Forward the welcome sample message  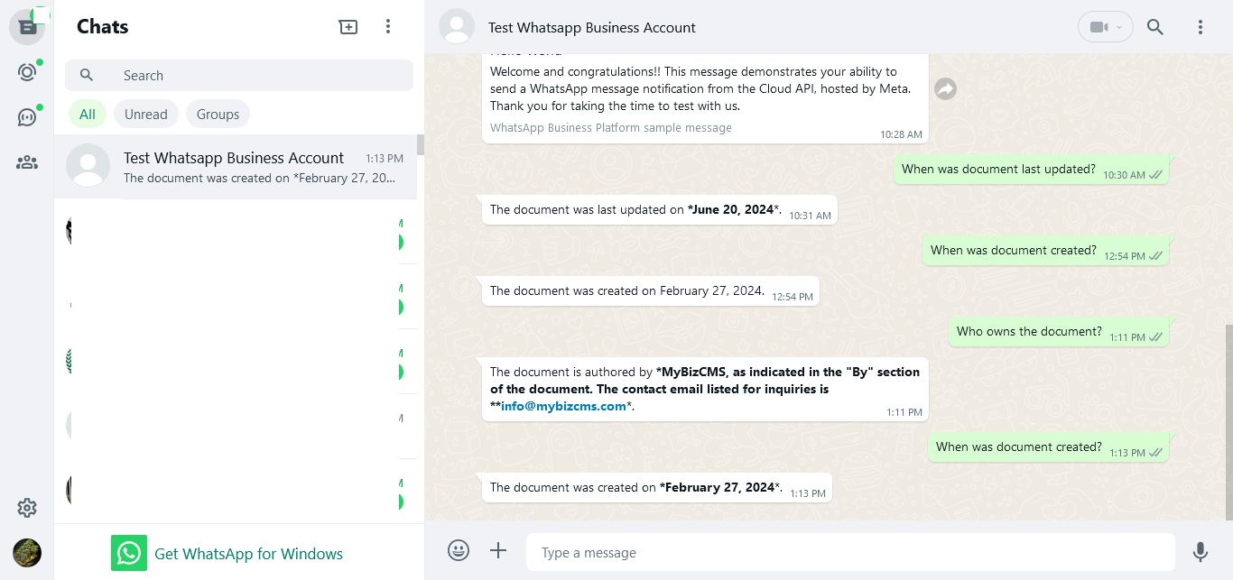[945, 89]
